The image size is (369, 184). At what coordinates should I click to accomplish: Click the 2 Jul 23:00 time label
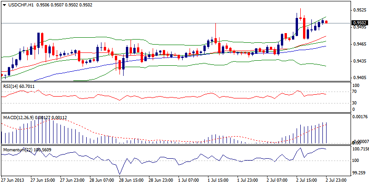[335, 180]
